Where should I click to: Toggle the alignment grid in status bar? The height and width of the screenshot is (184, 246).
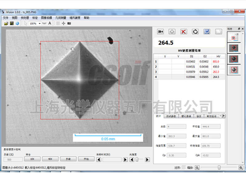(184, 168)
